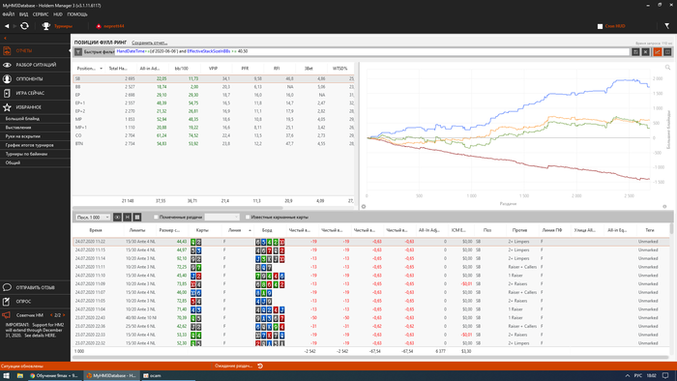The image size is (677, 381).
Task: Click the hands table vertical scrollbar
Action: (671, 229)
